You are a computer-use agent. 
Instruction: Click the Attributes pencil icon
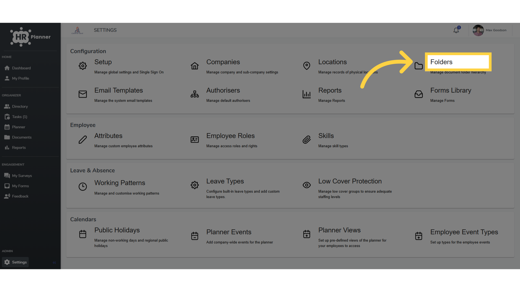click(83, 140)
